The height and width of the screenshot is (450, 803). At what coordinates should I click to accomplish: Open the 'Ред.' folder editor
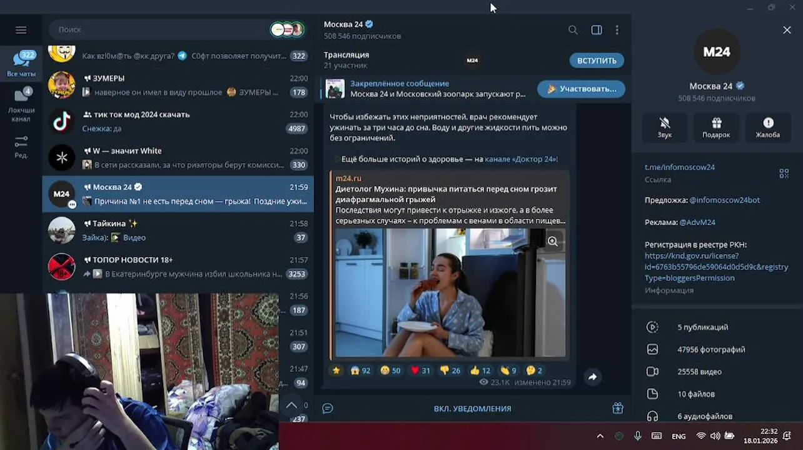21,146
